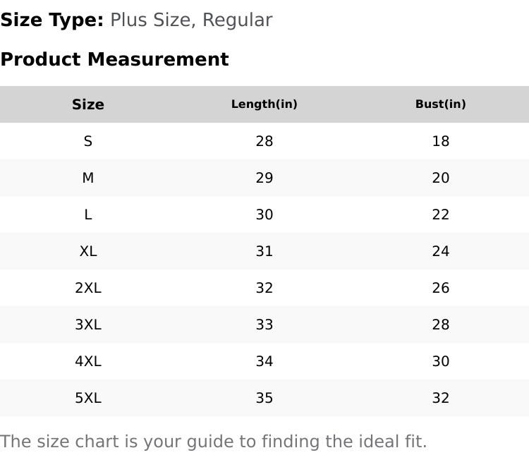Select the S size row label
This screenshot has height=467, width=529.
click(x=88, y=141)
